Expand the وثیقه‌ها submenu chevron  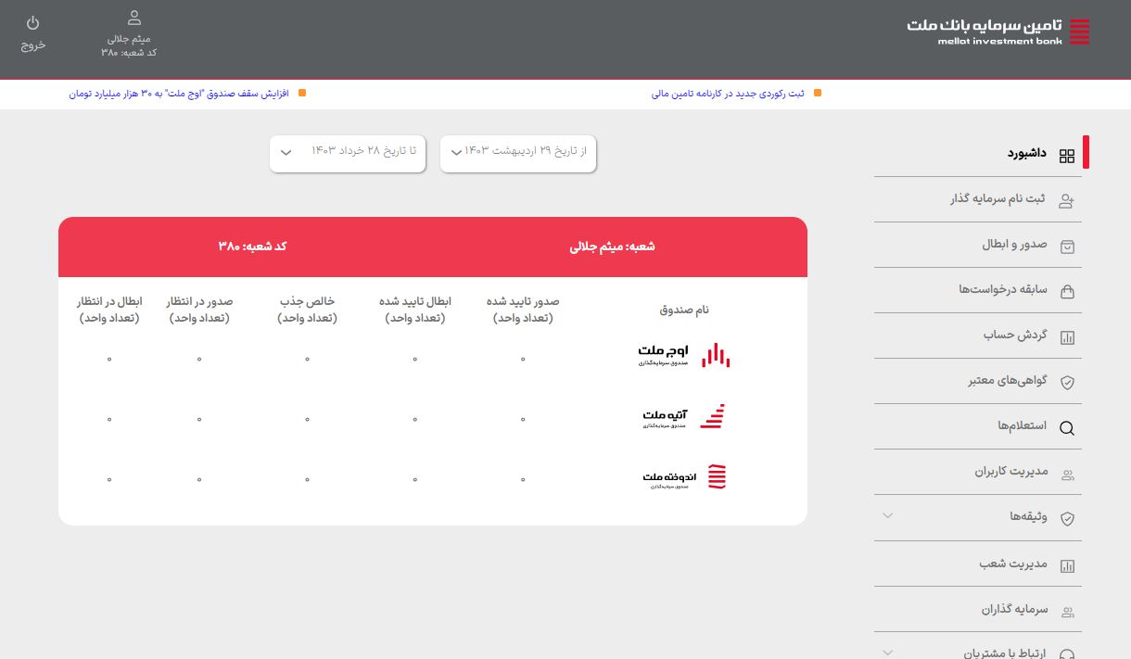click(887, 515)
